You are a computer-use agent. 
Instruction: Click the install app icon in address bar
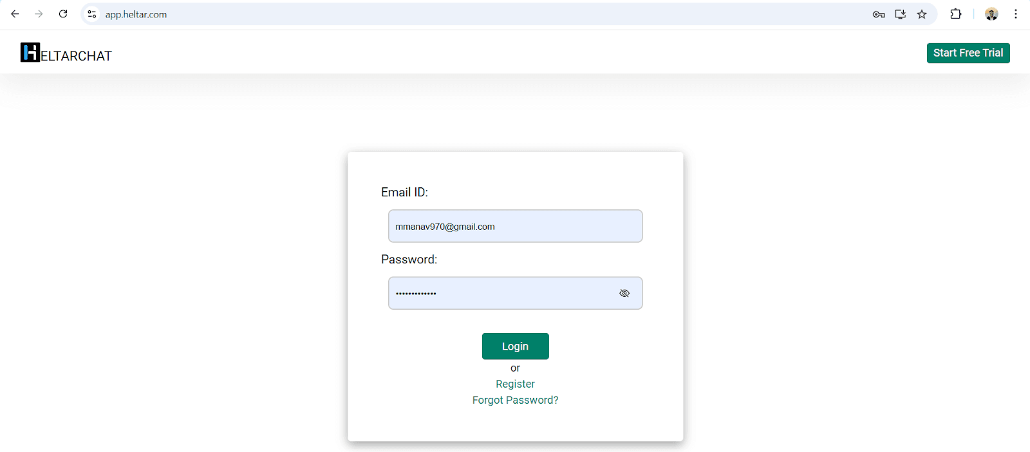point(901,14)
